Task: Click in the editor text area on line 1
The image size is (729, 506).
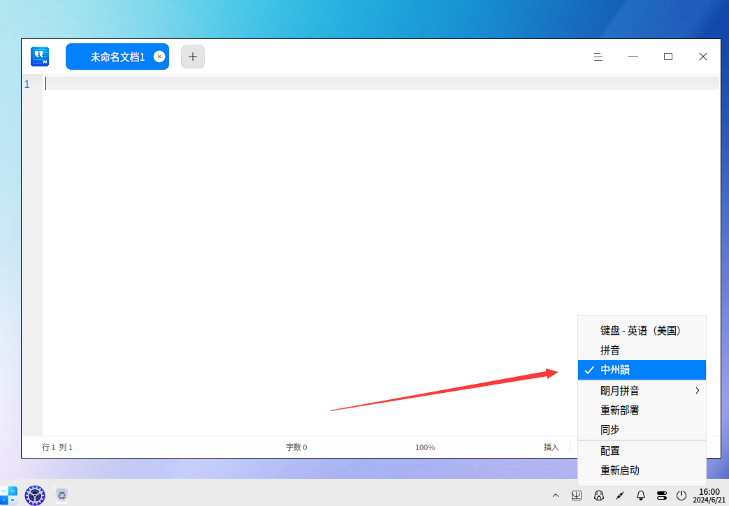Action: [x=381, y=84]
